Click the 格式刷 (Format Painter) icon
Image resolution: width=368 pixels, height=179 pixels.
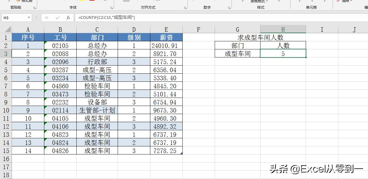[19, 1]
